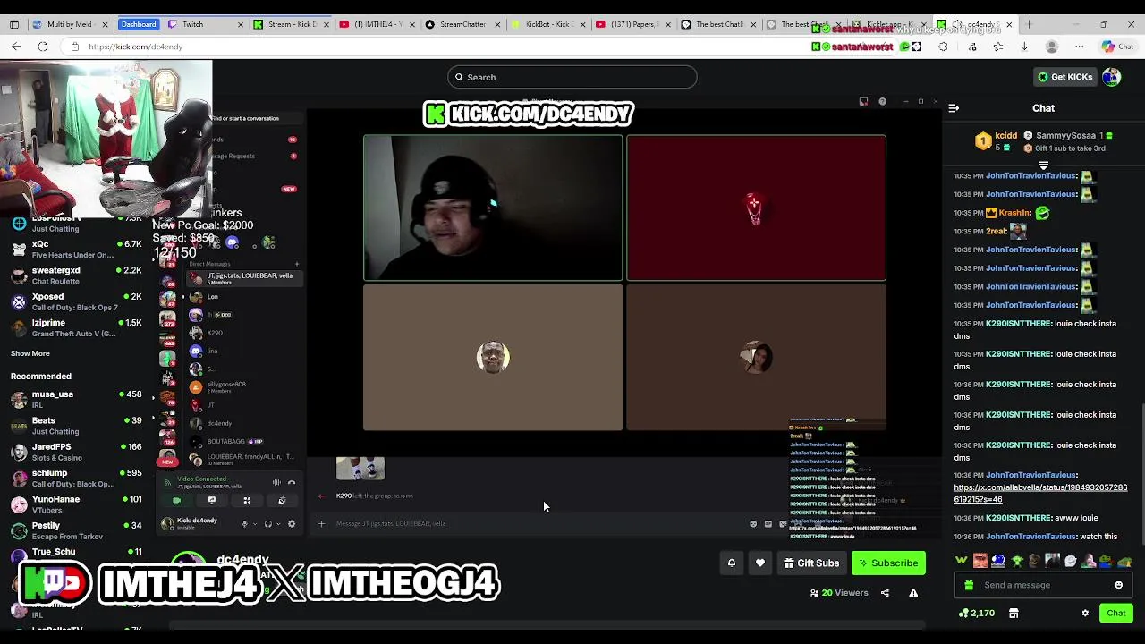The image size is (1145, 644).
Task: Click the Kick user avatar top right
Action: 1111,77
